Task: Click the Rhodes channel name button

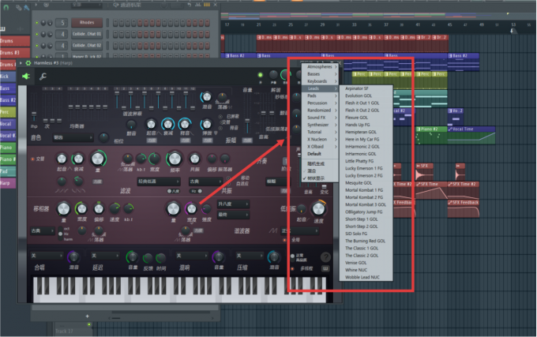Action: point(87,23)
